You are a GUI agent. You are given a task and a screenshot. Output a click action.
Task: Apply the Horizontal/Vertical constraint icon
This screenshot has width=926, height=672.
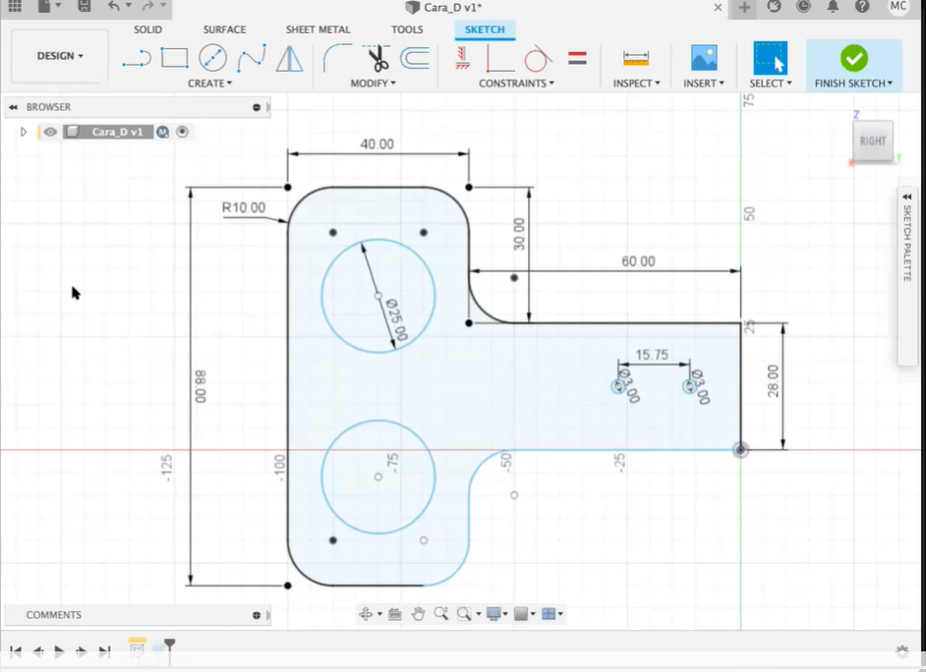tap(462, 58)
